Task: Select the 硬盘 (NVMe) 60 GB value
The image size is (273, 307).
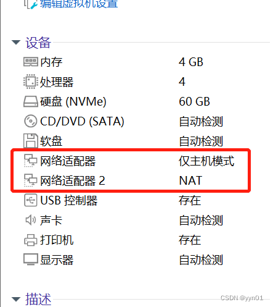Action: pos(194,101)
